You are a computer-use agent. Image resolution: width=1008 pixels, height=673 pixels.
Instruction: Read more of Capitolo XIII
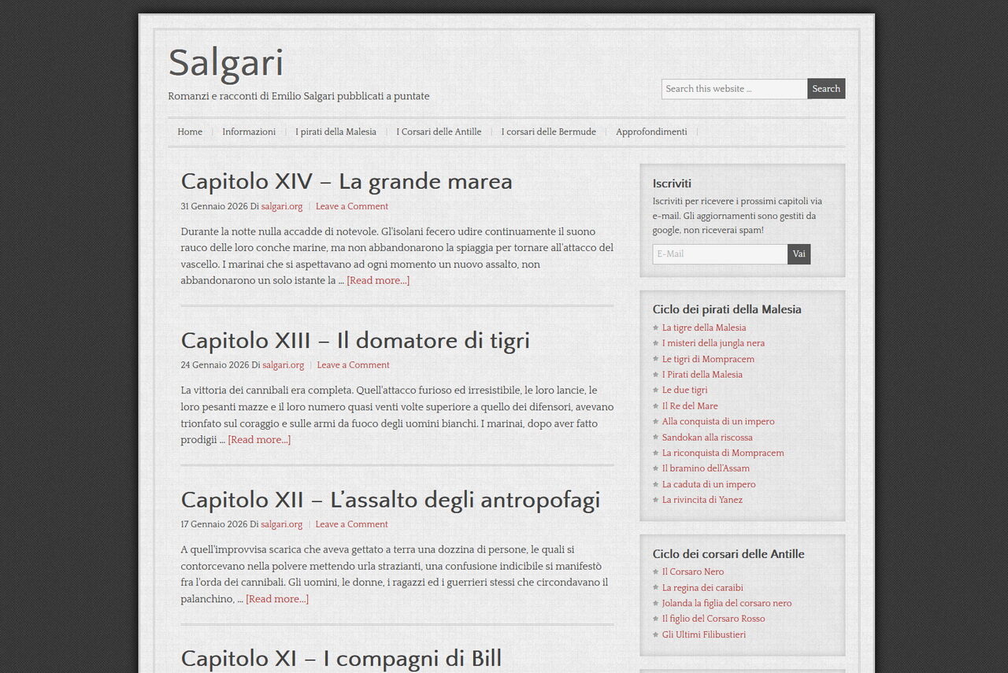tap(259, 439)
